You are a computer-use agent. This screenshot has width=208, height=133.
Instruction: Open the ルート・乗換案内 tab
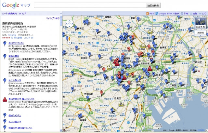tap(9, 13)
